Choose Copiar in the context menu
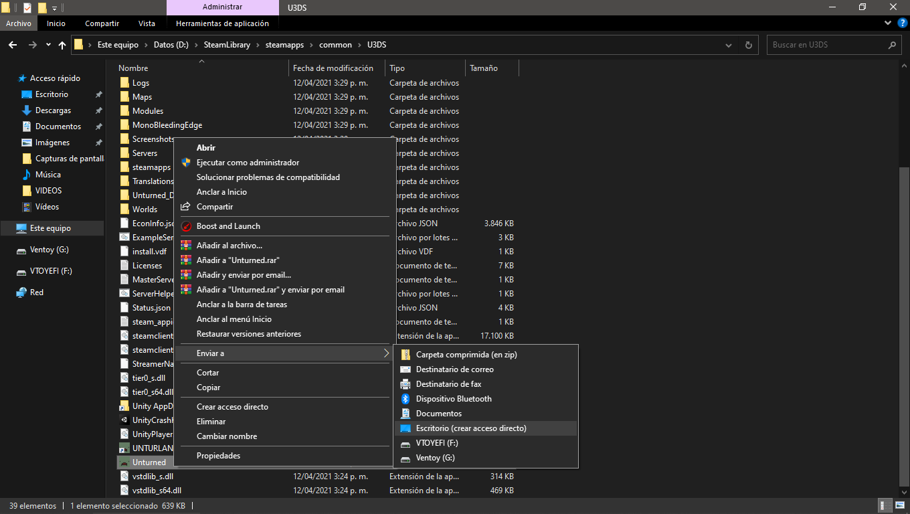The image size is (910, 514). click(208, 388)
